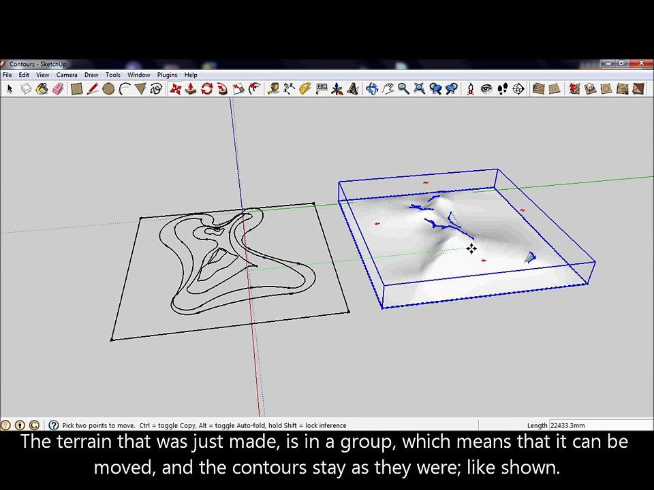Open the Tools menu
This screenshot has height=490, width=654.
[x=112, y=75]
